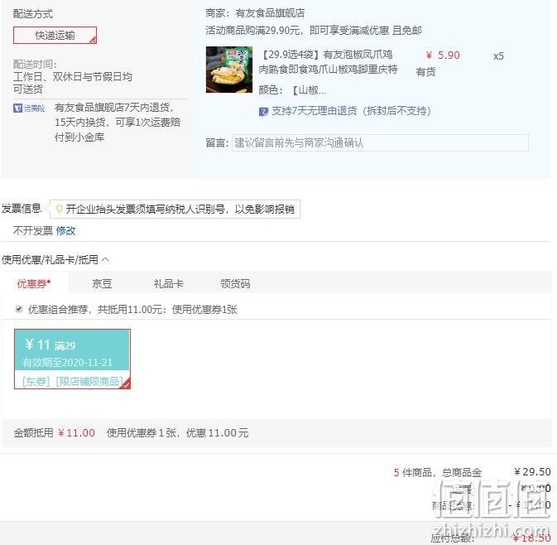
Task: Switch to the 优惠券 tab
Action: click(34, 283)
